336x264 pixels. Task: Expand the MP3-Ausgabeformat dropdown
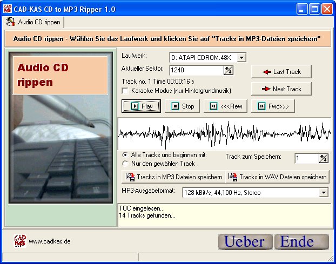point(324,192)
